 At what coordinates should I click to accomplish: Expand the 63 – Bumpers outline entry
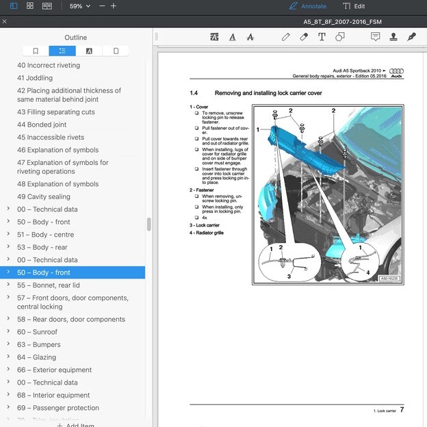[x=8, y=344]
